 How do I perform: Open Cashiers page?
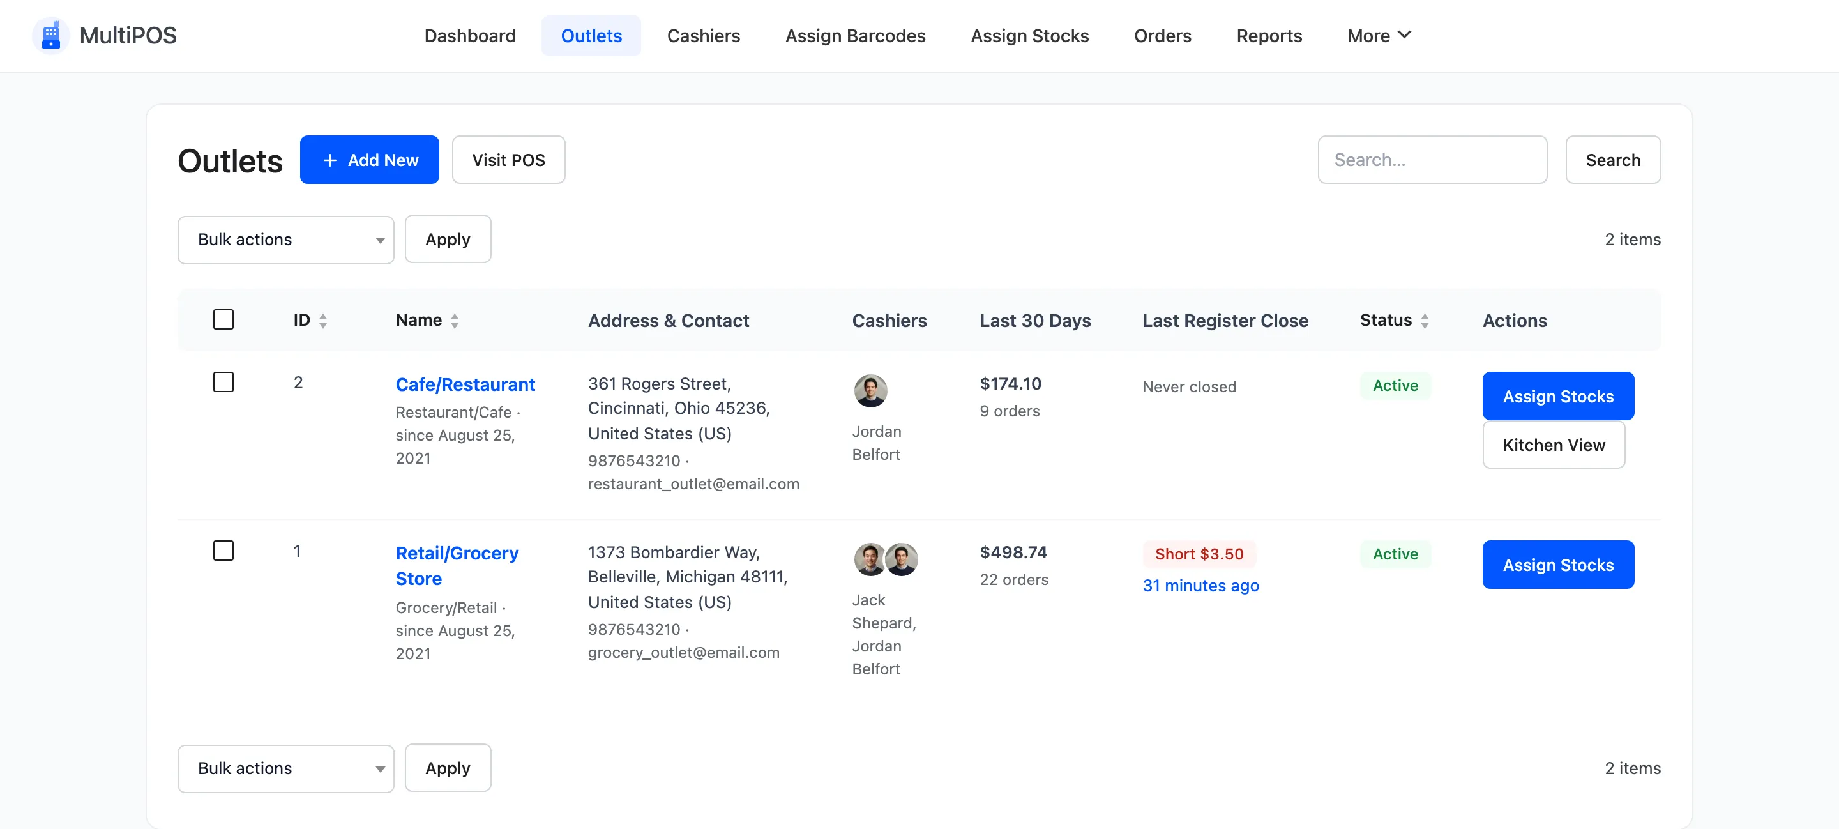(703, 36)
